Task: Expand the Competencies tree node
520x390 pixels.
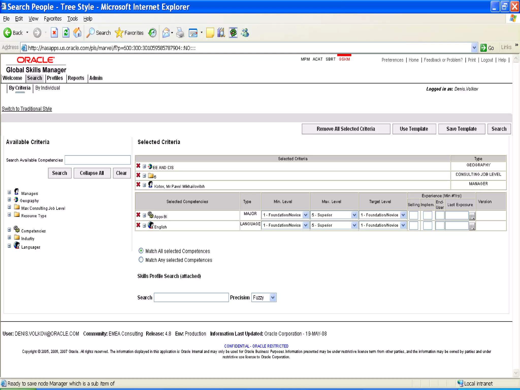Action: [9, 230]
